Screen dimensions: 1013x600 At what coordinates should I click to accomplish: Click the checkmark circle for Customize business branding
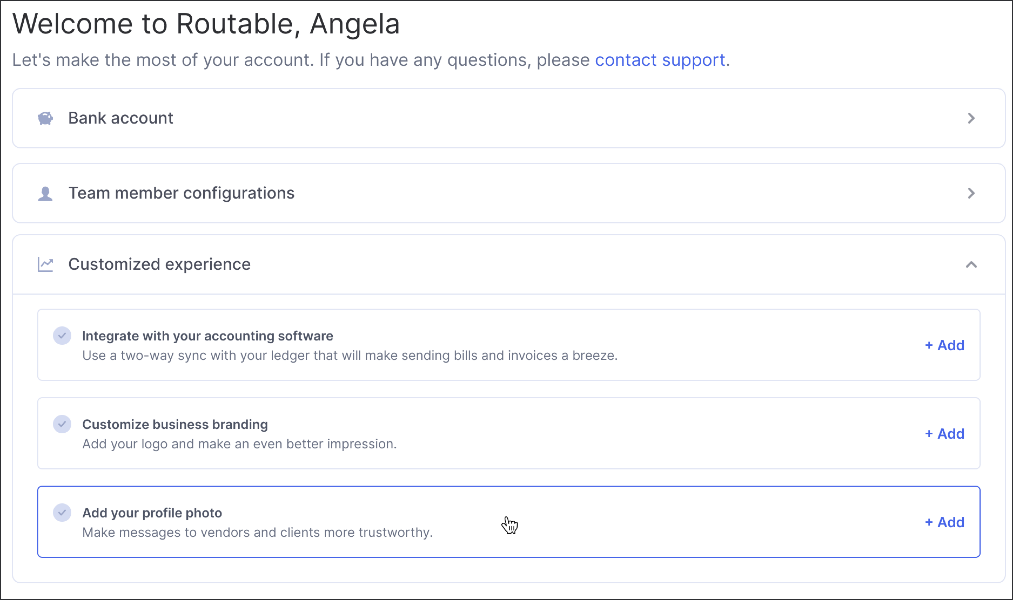point(62,424)
